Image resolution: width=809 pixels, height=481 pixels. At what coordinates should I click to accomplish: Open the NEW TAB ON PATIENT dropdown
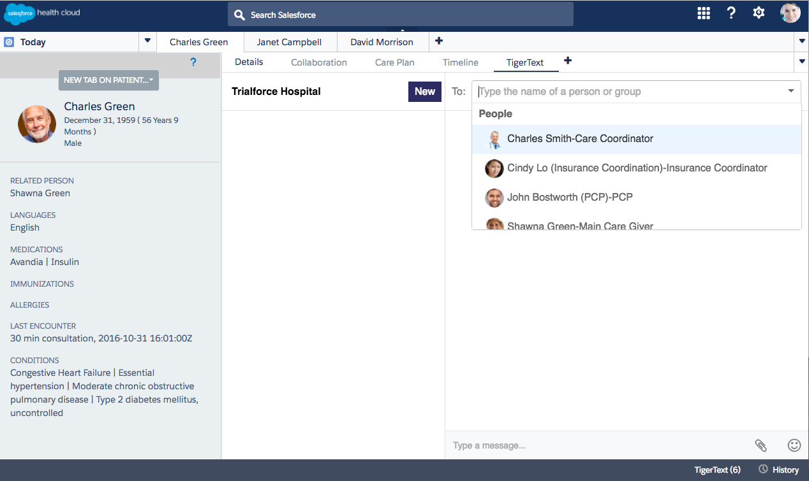pyautogui.click(x=108, y=80)
